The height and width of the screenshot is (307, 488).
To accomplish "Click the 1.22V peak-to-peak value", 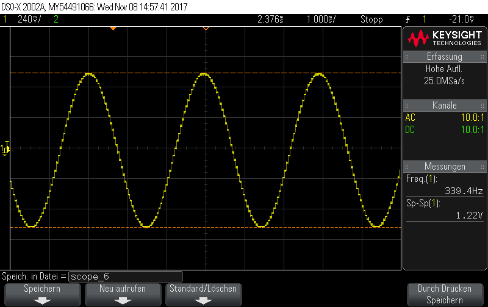I will click(x=469, y=215).
